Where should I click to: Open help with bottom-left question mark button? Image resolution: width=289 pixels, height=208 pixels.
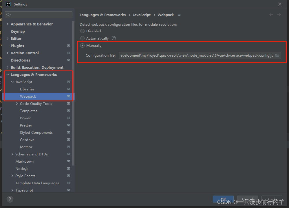[10, 199]
